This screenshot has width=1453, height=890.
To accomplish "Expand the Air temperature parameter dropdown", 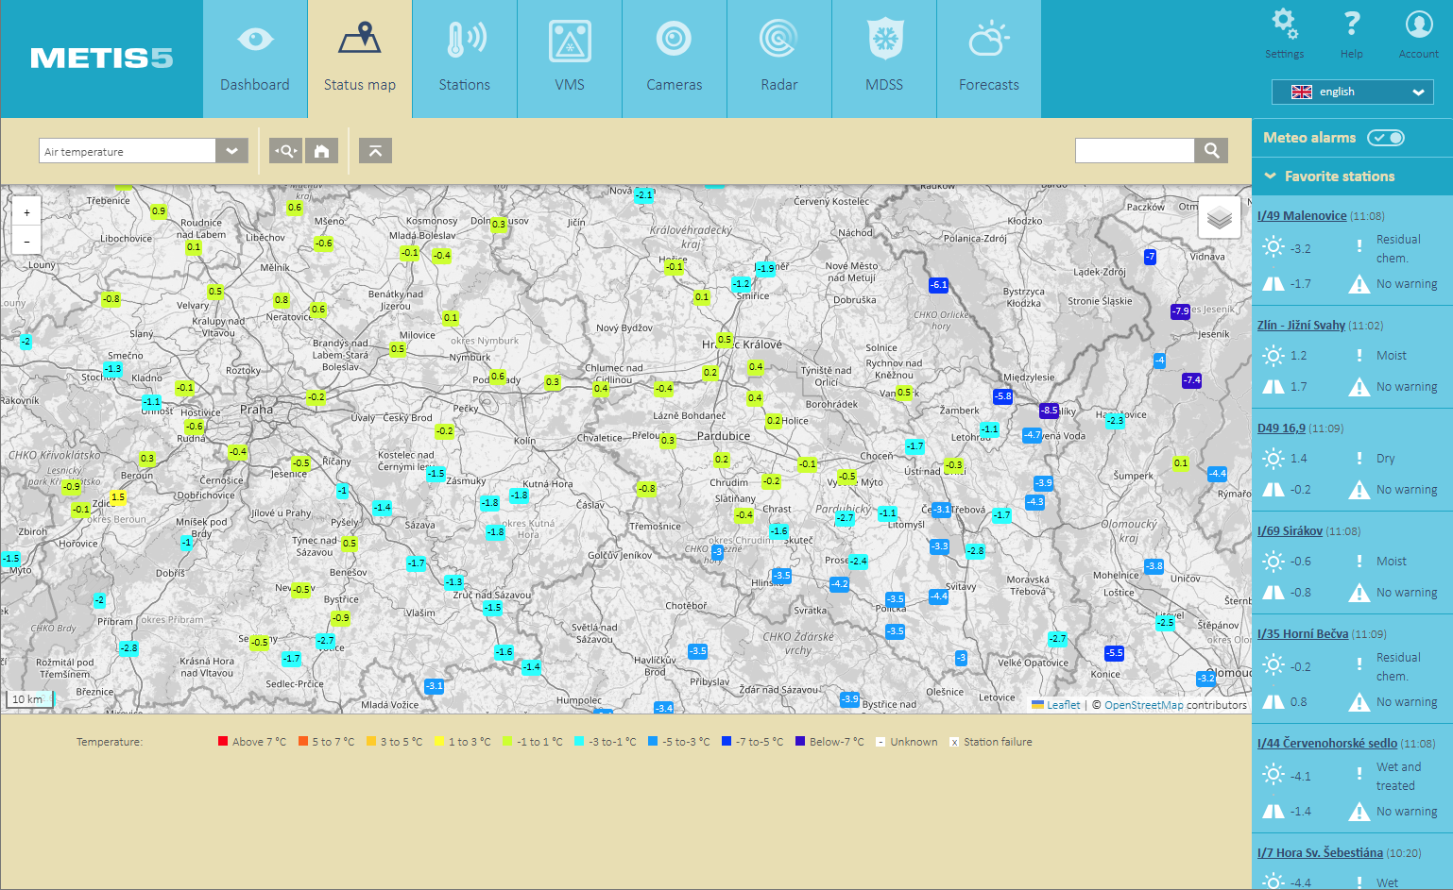I will [231, 151].
